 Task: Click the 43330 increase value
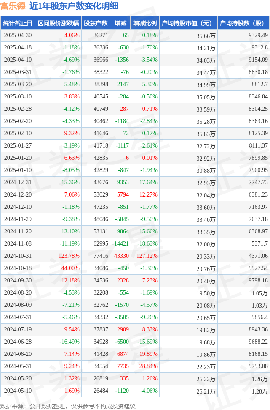coord(121,256)
